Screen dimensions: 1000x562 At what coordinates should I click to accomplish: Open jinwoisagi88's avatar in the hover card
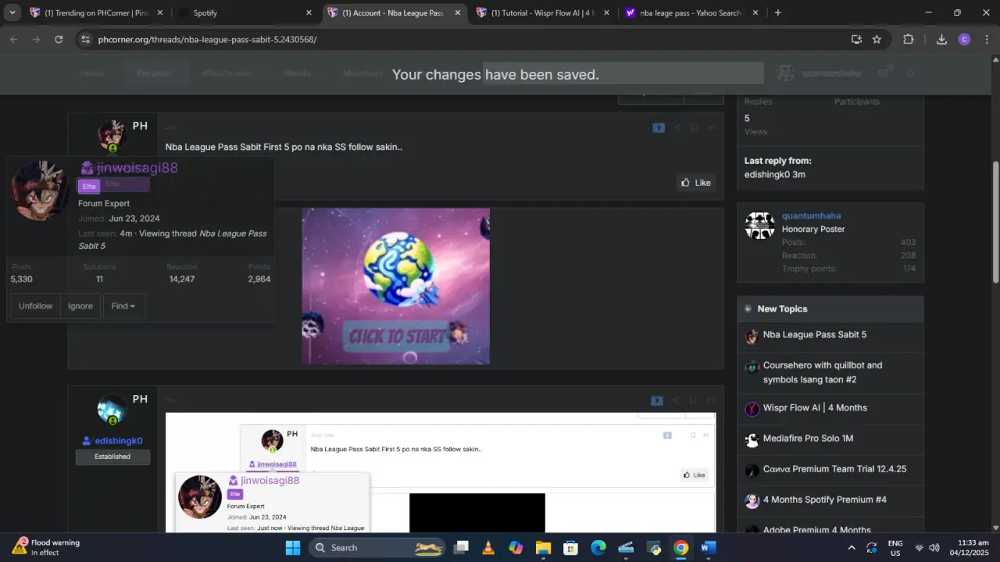39,191
